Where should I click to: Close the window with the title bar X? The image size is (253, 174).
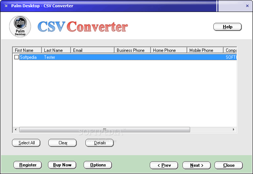tap(247, 6)
